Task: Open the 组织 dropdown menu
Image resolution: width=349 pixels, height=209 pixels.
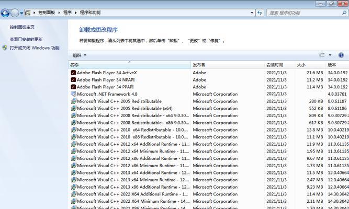Action: pyautogui.click(x=79, y=55)
